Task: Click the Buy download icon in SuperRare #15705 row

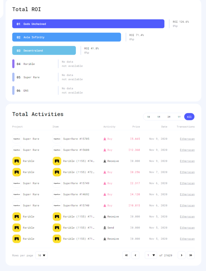Action: pos(105,139)
